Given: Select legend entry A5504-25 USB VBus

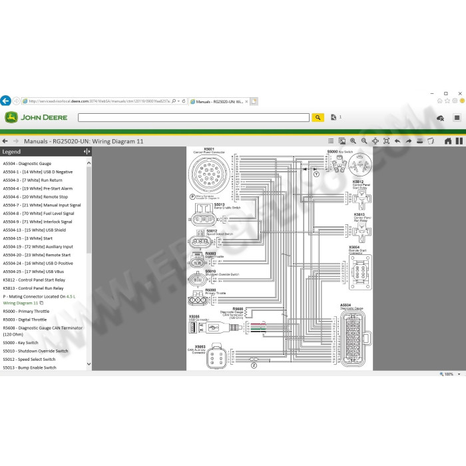Looking at the screenshot, I should (x=33, y=272).
